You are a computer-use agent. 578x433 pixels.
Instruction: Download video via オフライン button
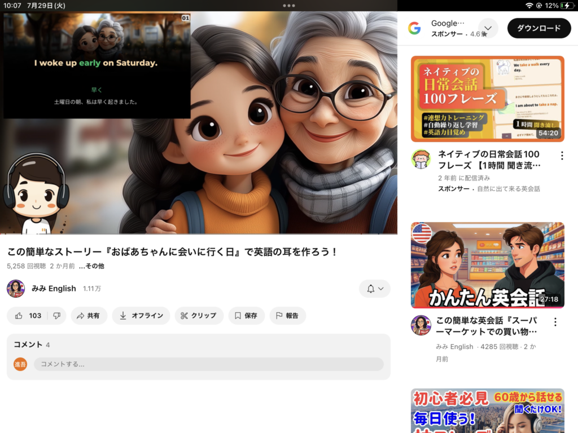[141, 316]
